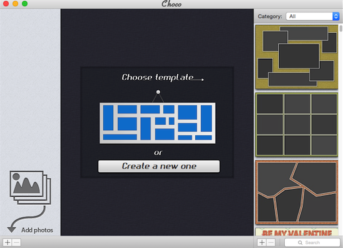Click the Add photos label

point(37,230)
